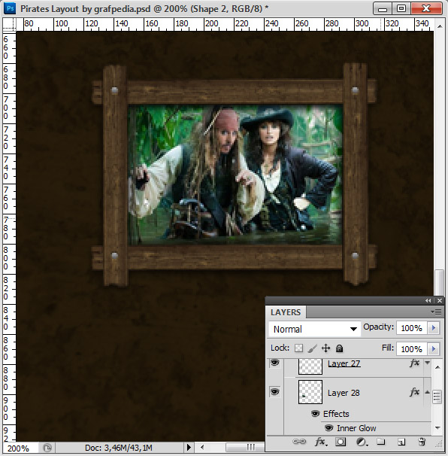This screenshot has height=456, width=448.
Task: Click the Layers list scroll down arrow
Action: pos(437,428)
